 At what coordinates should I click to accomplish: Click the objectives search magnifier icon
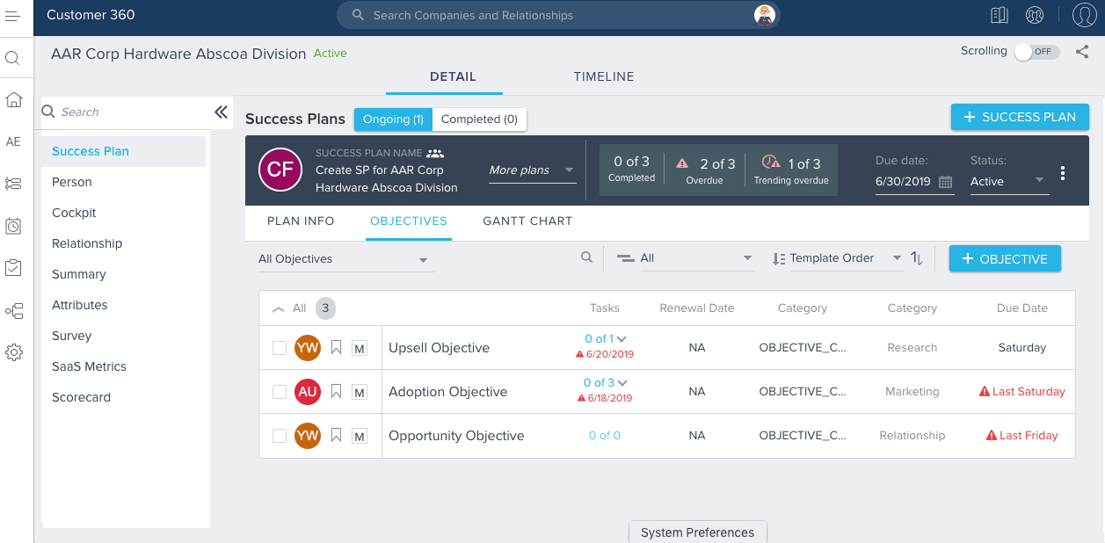(586, 257)
